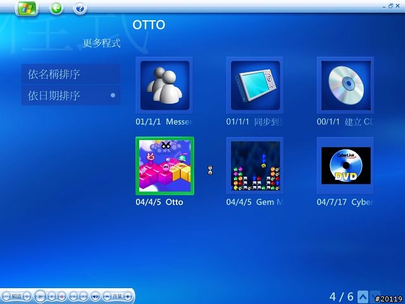Open the create CD (建立 CD) disc tile
Viewport: 405px width, 304px height.
[x=346, y=85]
